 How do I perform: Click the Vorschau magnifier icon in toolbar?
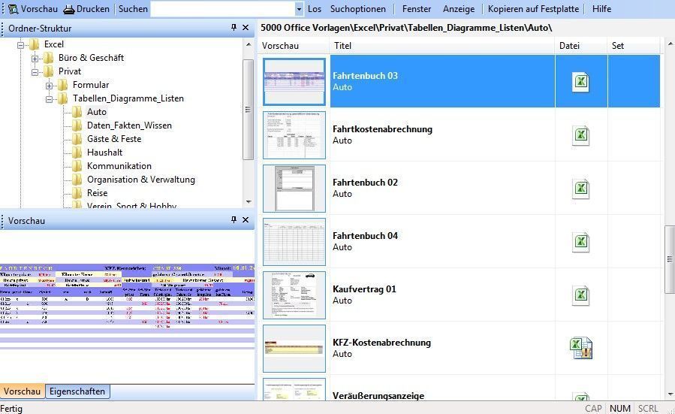[x=12, y=9]
